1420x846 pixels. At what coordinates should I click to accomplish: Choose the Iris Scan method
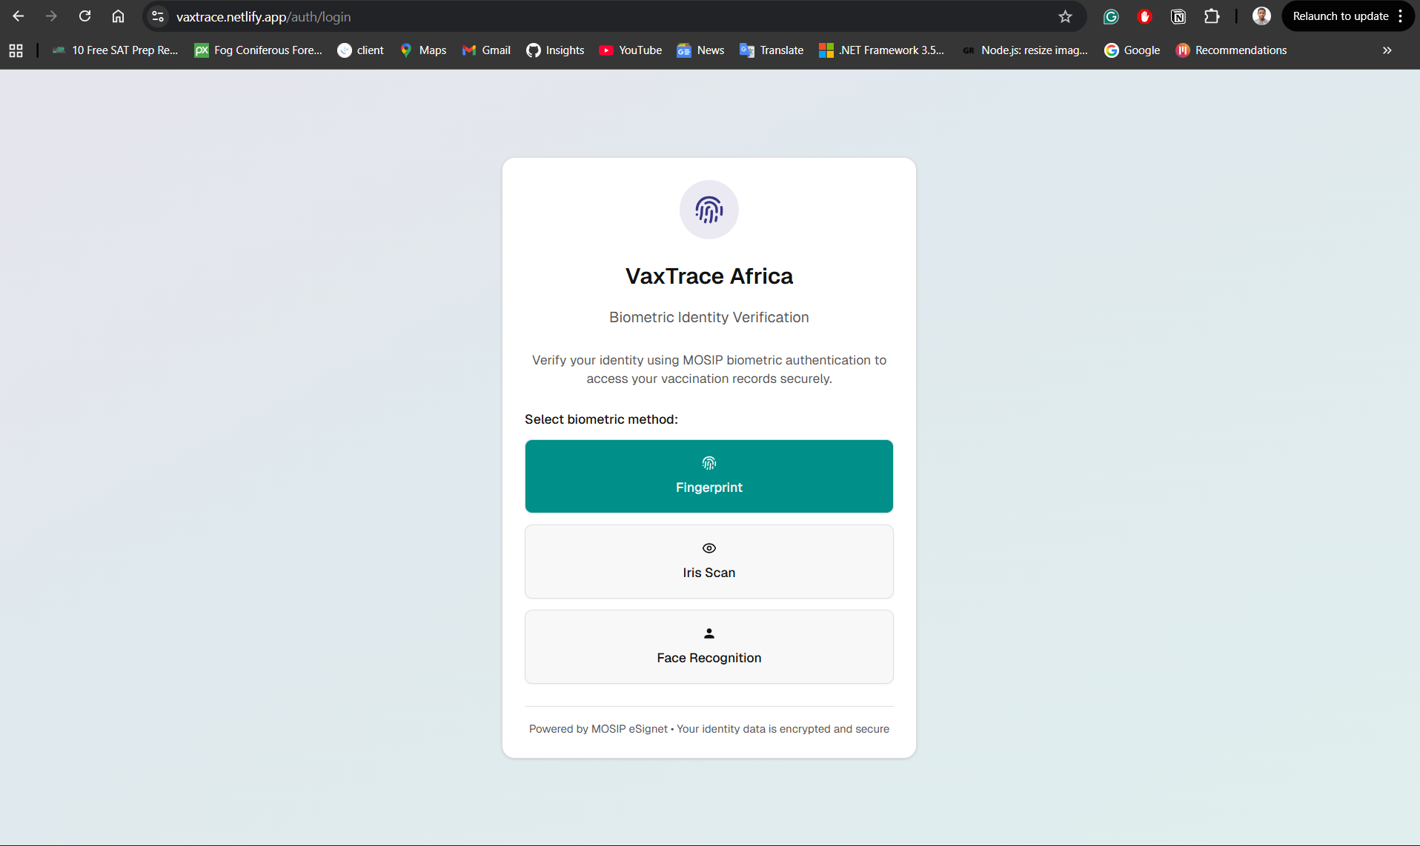(x=709, y=562)
